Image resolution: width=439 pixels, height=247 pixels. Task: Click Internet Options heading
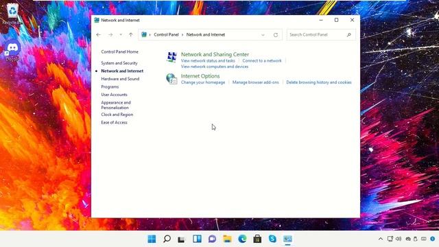(x=200, y=76)
